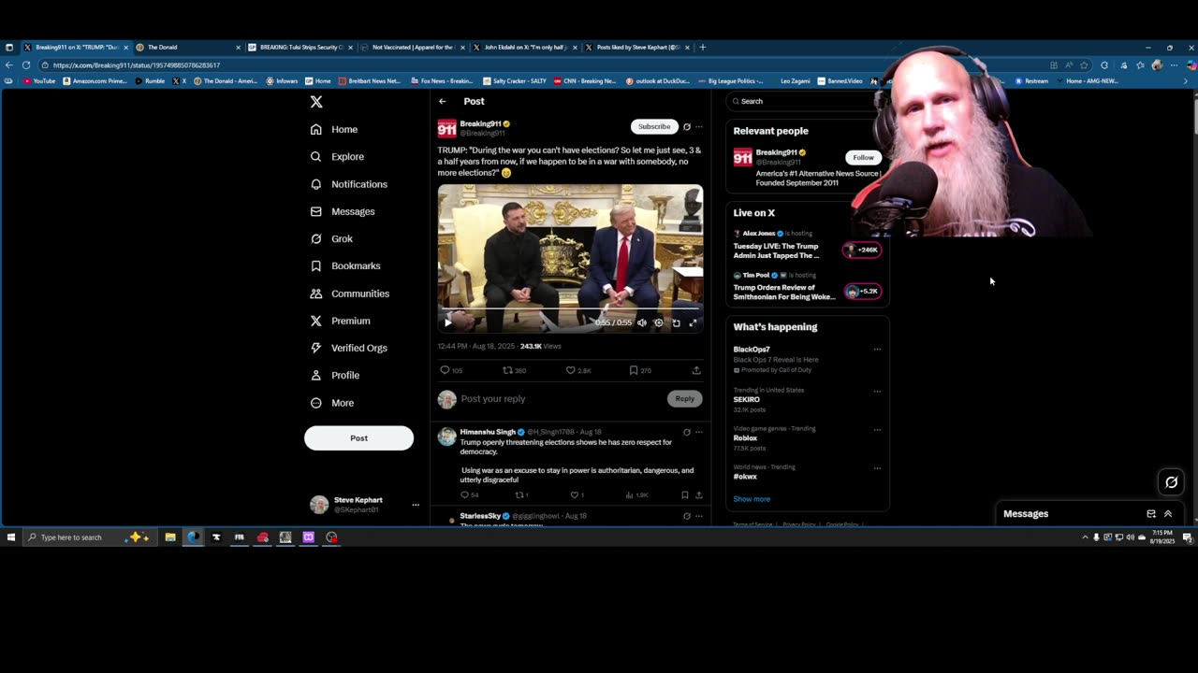Image resolution: width=1198 pixels, height=673 pixels.
Task: Click the X logo in the sidebar
Action: pos(316,102)
